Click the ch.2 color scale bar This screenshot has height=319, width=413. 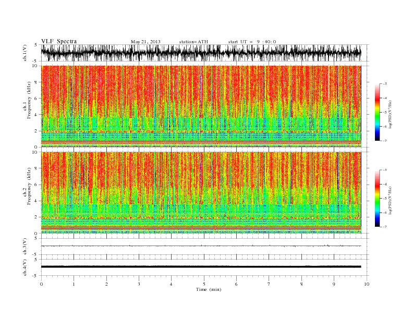click(x=378, y=199)
